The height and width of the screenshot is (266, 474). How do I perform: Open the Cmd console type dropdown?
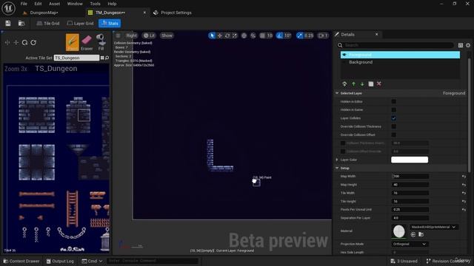[x=92, y=261]
